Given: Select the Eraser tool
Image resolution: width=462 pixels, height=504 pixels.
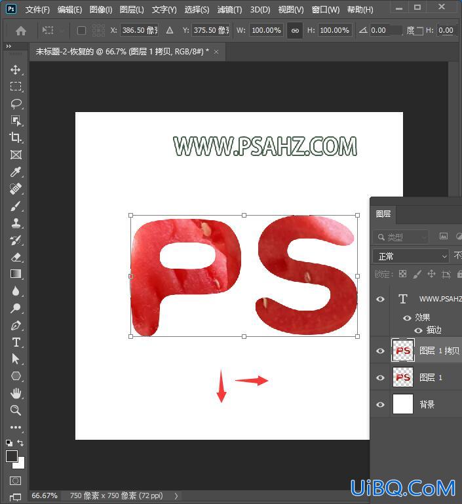Looking at the screenshot, I should tap(16, 257).
